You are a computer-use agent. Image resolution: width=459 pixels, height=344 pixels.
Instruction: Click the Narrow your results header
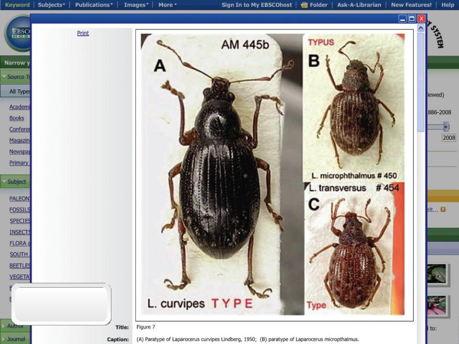[x=15, y=63]
